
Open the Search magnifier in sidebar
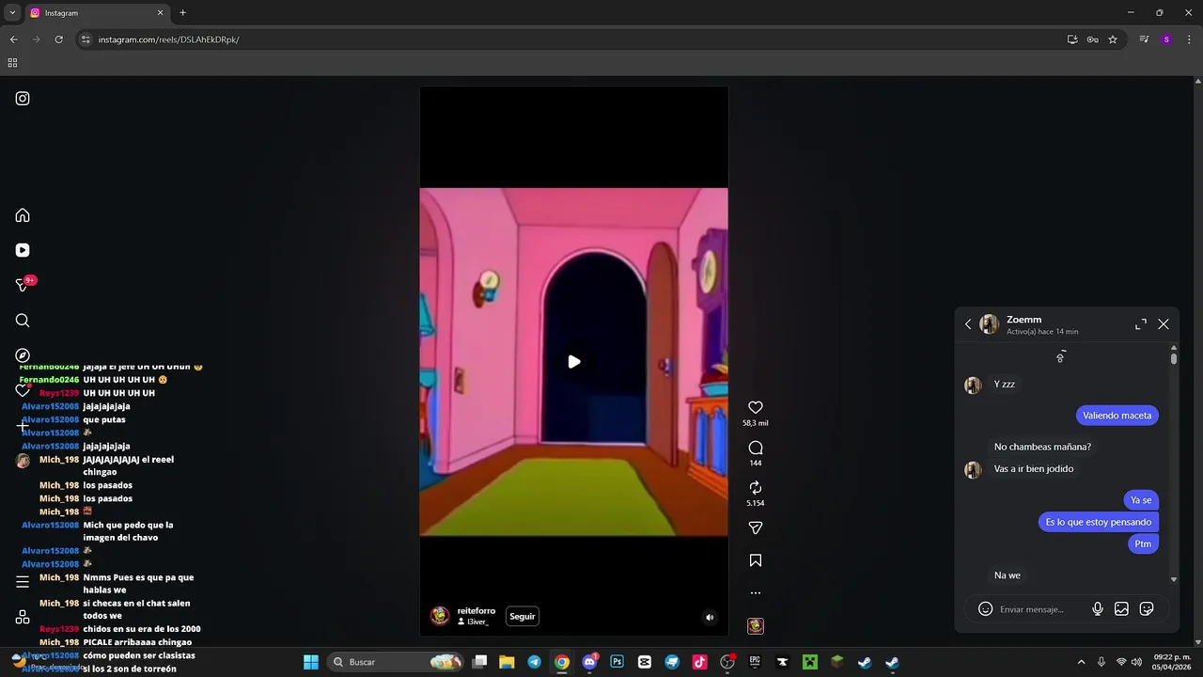(23, 321)
